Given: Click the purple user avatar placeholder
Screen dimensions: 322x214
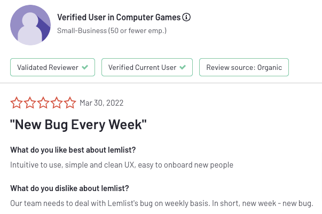Looking at the screenshot, I should pyautogui.click(x=30, y=25).
